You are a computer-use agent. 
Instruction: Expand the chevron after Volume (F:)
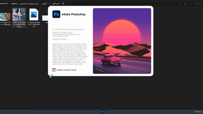pyautogui.click(x=10, y=3)
